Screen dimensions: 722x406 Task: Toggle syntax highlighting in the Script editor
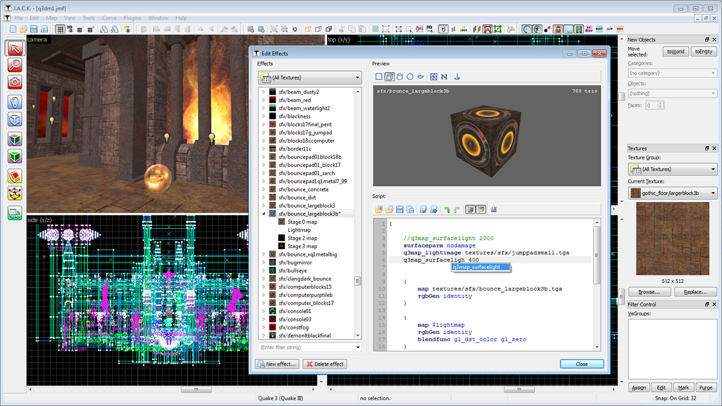point(481,209)
